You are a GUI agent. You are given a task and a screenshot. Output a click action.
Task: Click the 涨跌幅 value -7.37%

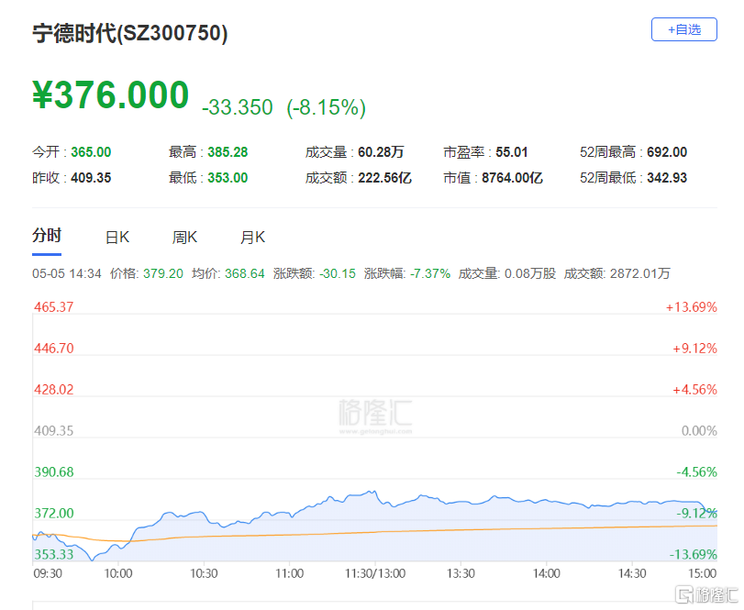click(430, 273)
